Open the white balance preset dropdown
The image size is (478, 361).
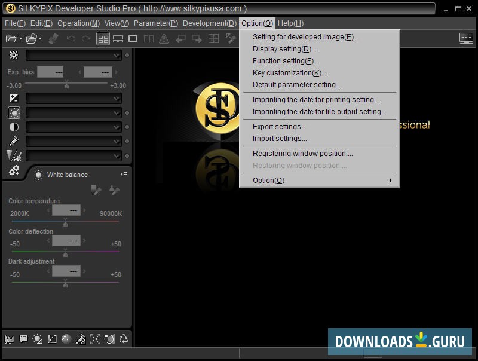[x=73, y=113]
